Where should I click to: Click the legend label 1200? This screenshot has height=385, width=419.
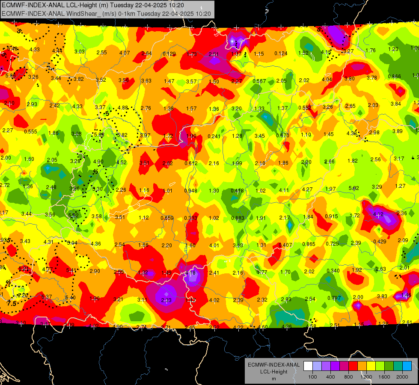pyautogui.click(x=366, y=377)
